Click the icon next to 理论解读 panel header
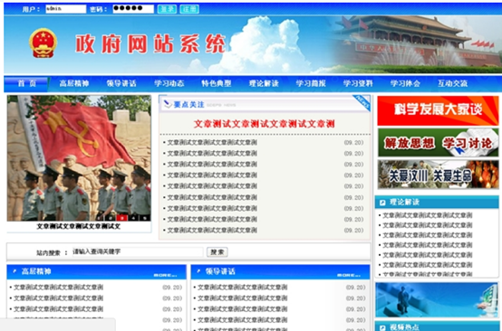This screenshot has height=331, width=502. click(x=382, y=203)
